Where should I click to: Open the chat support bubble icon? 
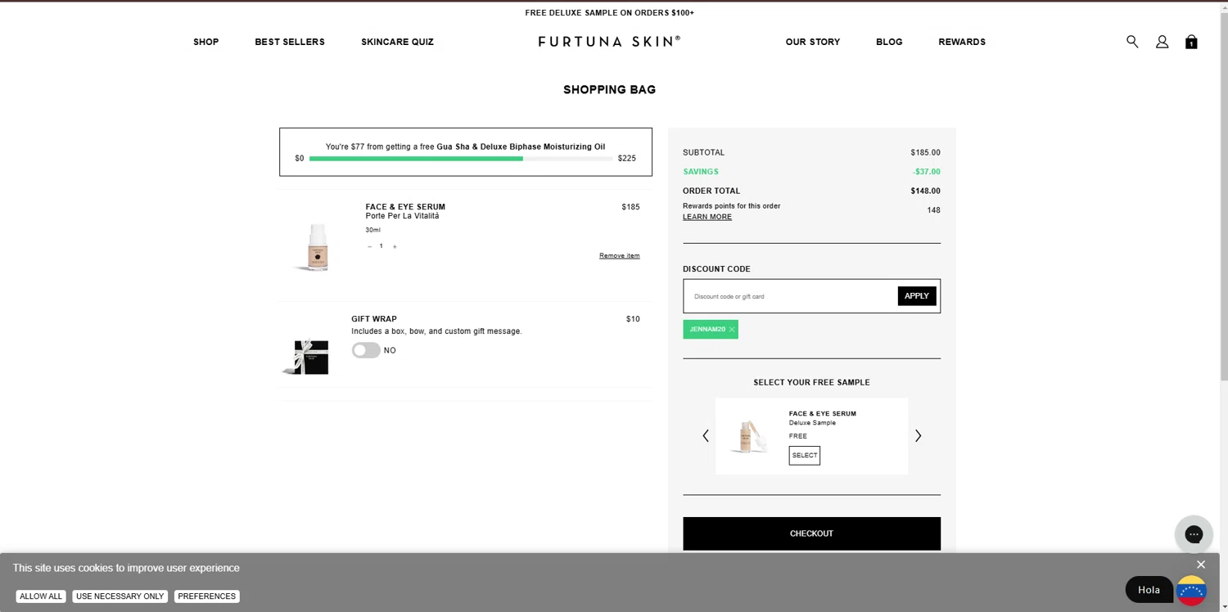(1194, 534)
